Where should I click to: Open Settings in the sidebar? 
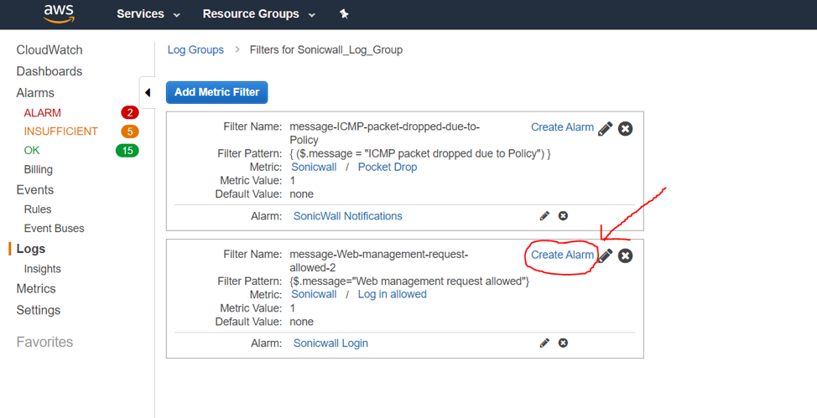[38, 310]
